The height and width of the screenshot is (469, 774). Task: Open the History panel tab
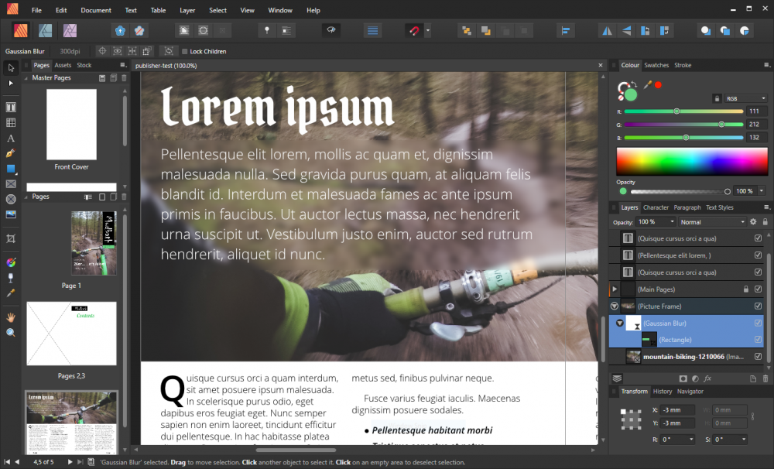(x=662, y=392)
